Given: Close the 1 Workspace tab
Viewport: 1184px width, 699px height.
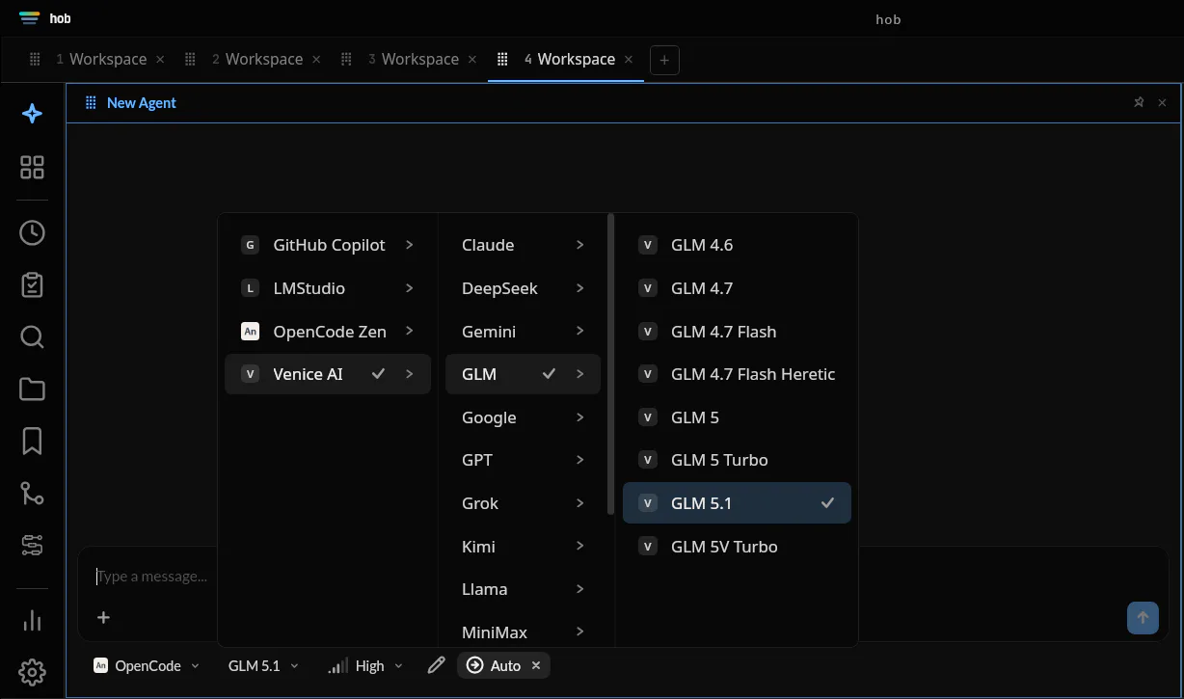Looking at the screenshot, I should [160, 59].
